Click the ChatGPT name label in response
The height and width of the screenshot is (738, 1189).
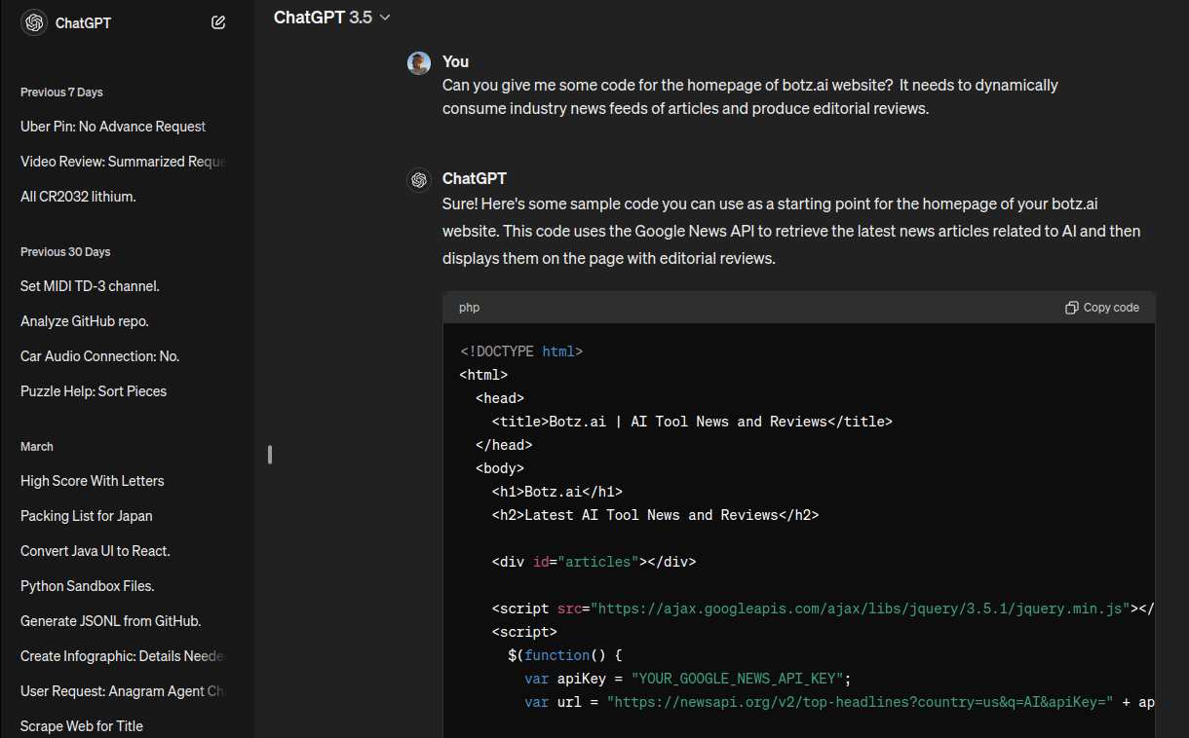pos(475,179)
